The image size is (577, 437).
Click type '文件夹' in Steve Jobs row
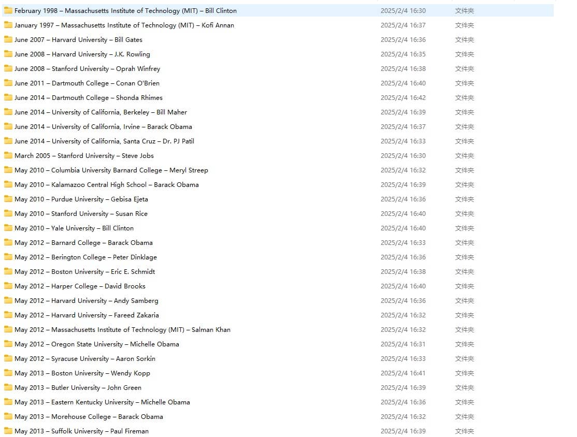(x=465, y=156)
